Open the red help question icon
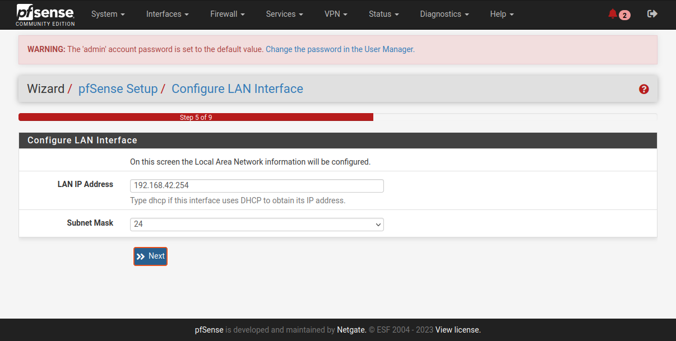This screenshot has width=676, height=341. 643,89
